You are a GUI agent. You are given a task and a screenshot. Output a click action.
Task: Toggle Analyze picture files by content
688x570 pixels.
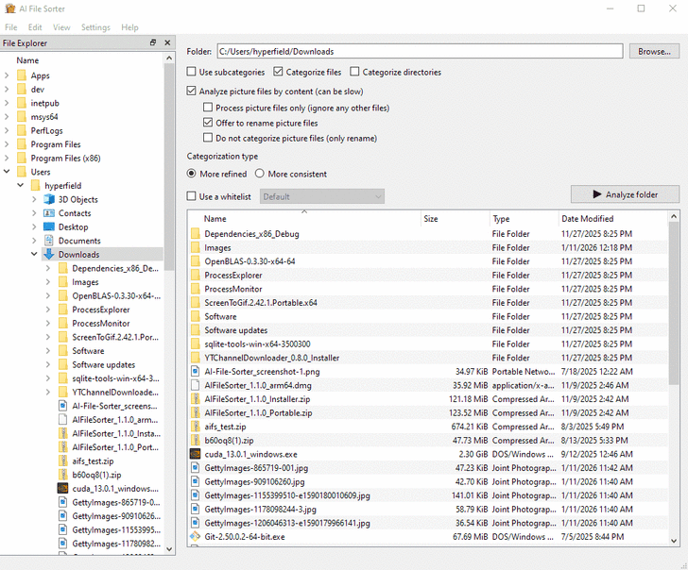click(x=191, y=91)
